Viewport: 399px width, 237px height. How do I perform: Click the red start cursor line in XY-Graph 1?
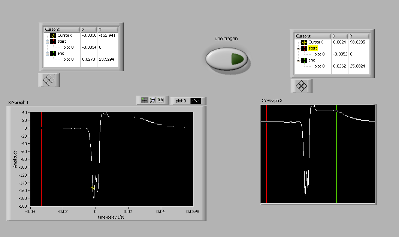[42, 159]
